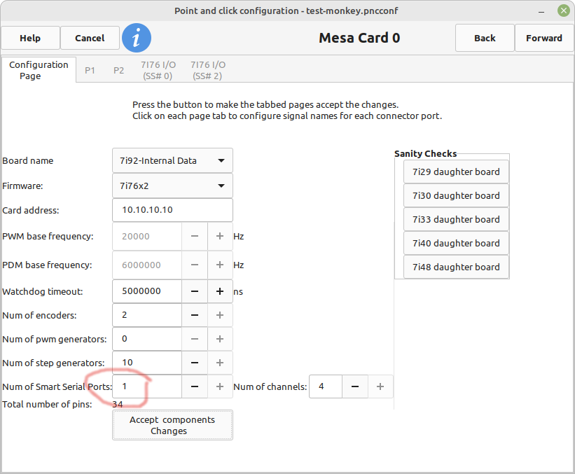Minimize the pncconf window
The width and height of the screenshot is (575, 474).
tap(541, 11)
